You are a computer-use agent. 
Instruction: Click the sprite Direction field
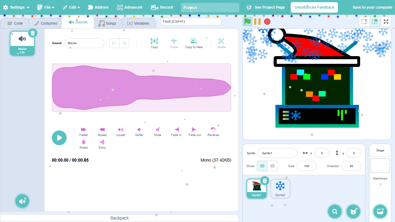351,166
